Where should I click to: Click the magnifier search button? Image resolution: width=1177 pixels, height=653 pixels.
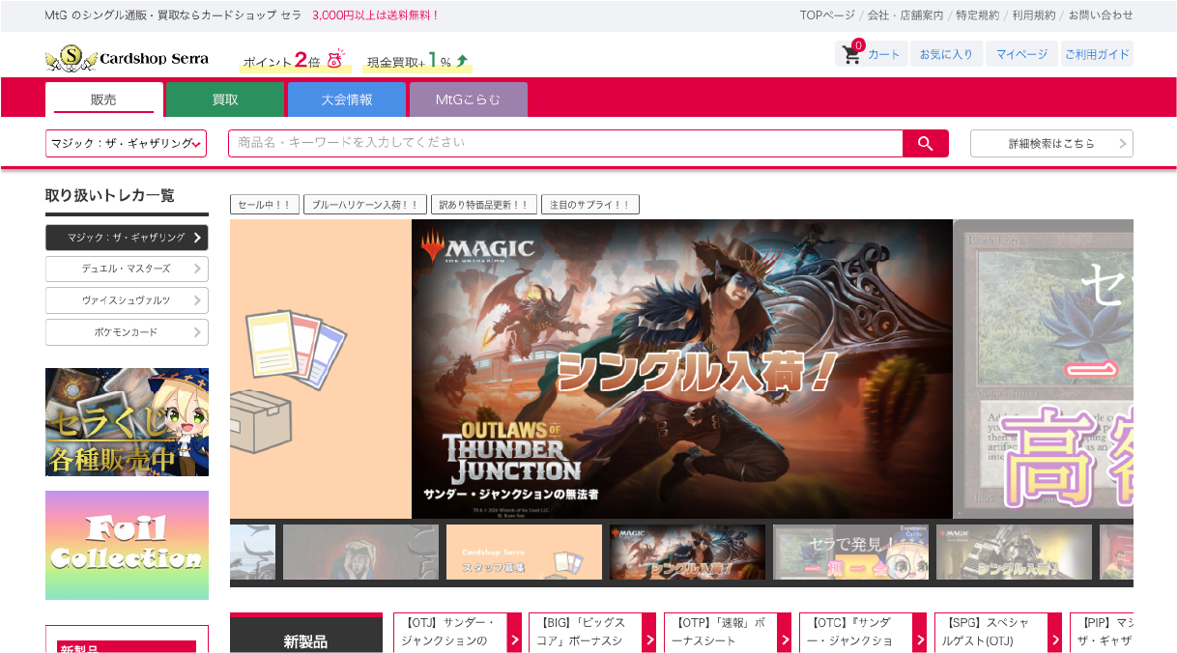tap(926, 143)
